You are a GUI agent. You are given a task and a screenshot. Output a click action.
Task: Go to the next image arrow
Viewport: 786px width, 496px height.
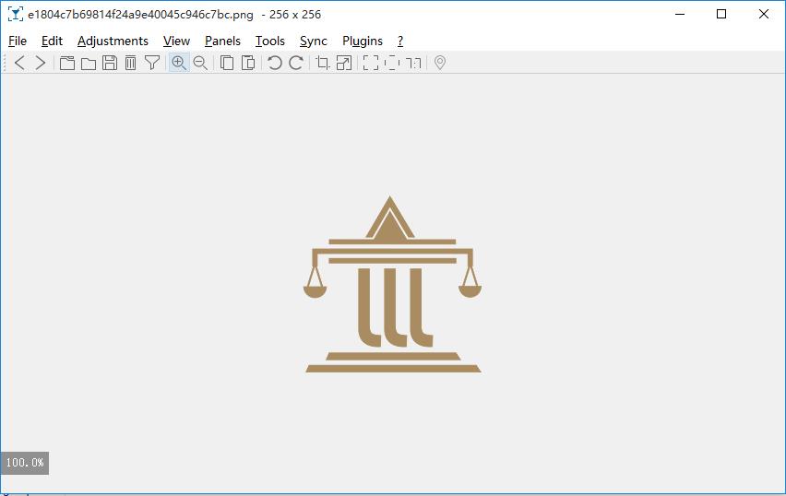coord(40,63)
